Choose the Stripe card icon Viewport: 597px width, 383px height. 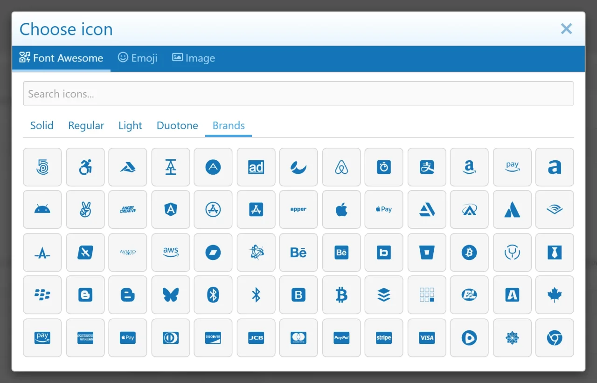coord(383,337)
